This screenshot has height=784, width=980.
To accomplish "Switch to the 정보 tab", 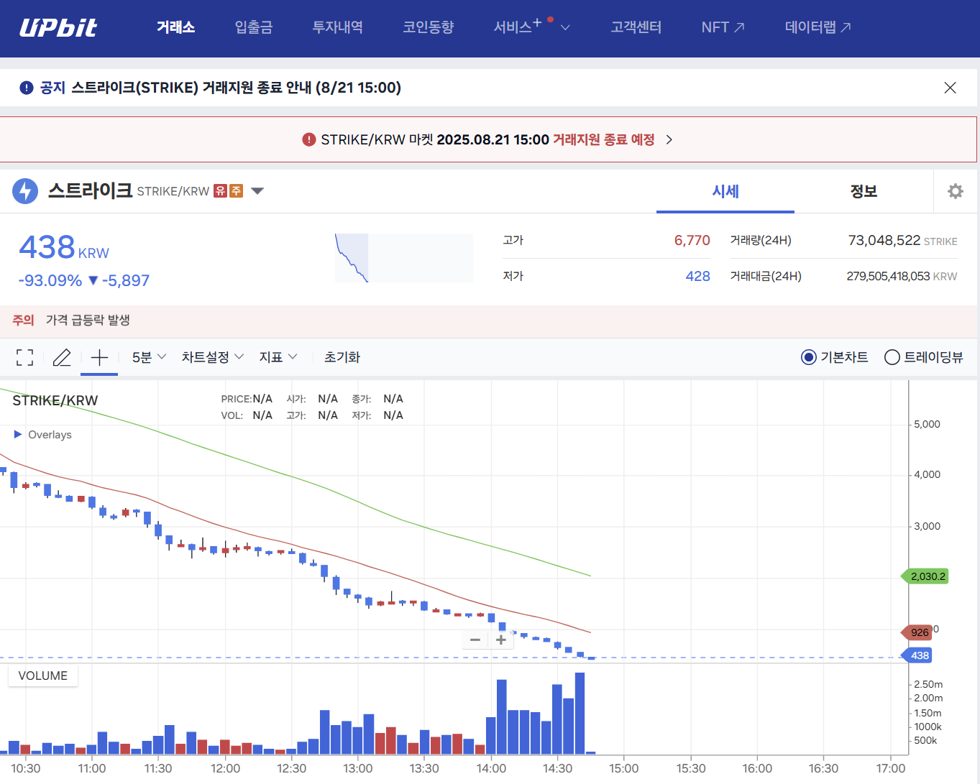I will pyautogui.click(x=864, y=190).
